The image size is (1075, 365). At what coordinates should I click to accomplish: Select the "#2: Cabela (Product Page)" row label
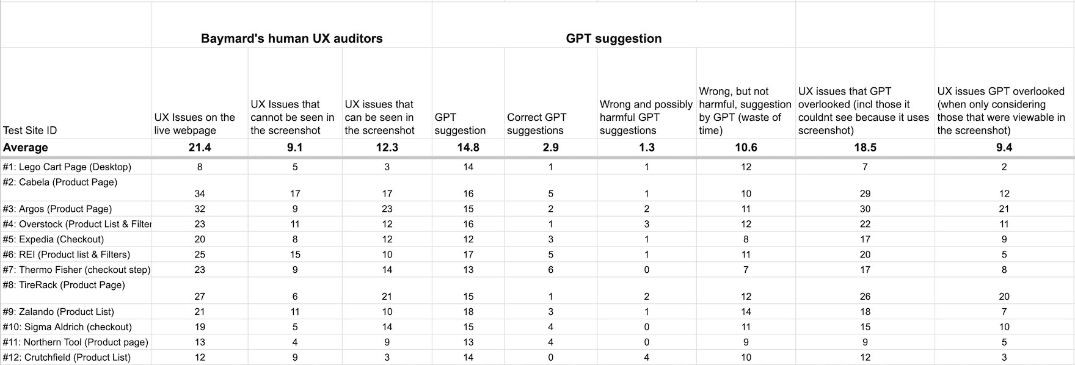[x=60, y=182]
